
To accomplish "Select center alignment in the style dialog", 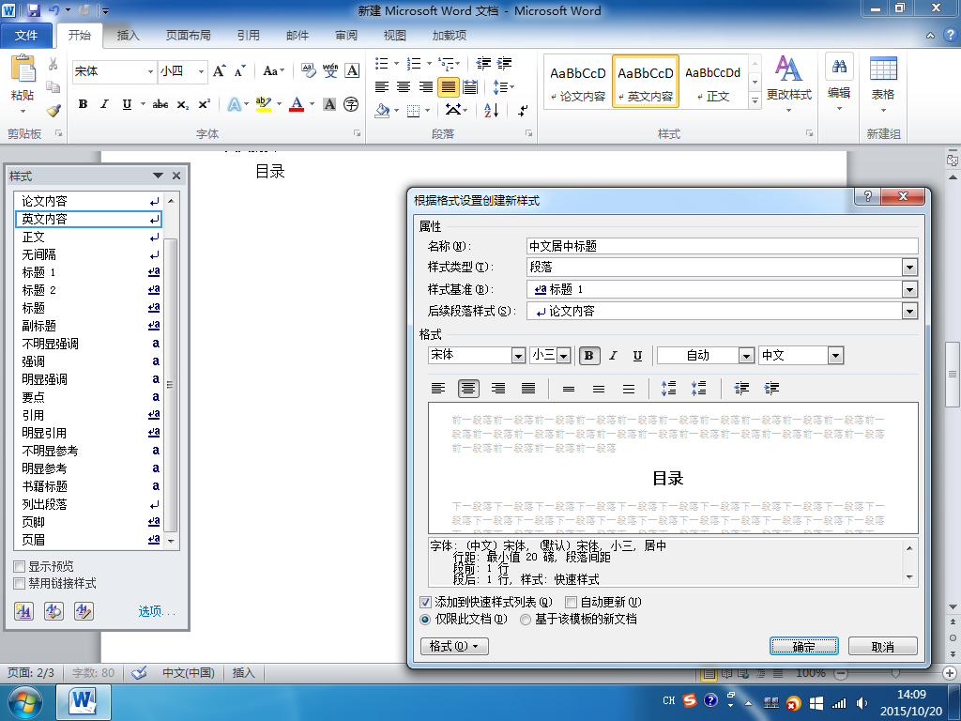I will pos(468,388).
